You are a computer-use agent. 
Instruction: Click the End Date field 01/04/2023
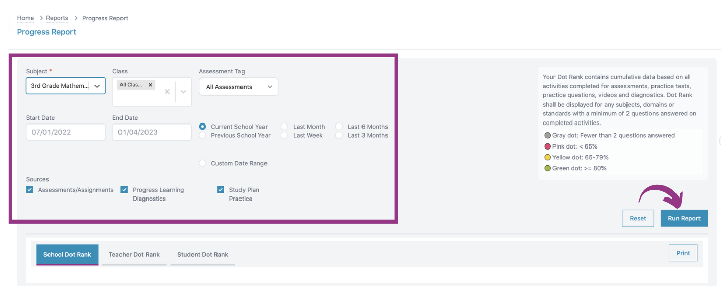[x=152, y=132]
